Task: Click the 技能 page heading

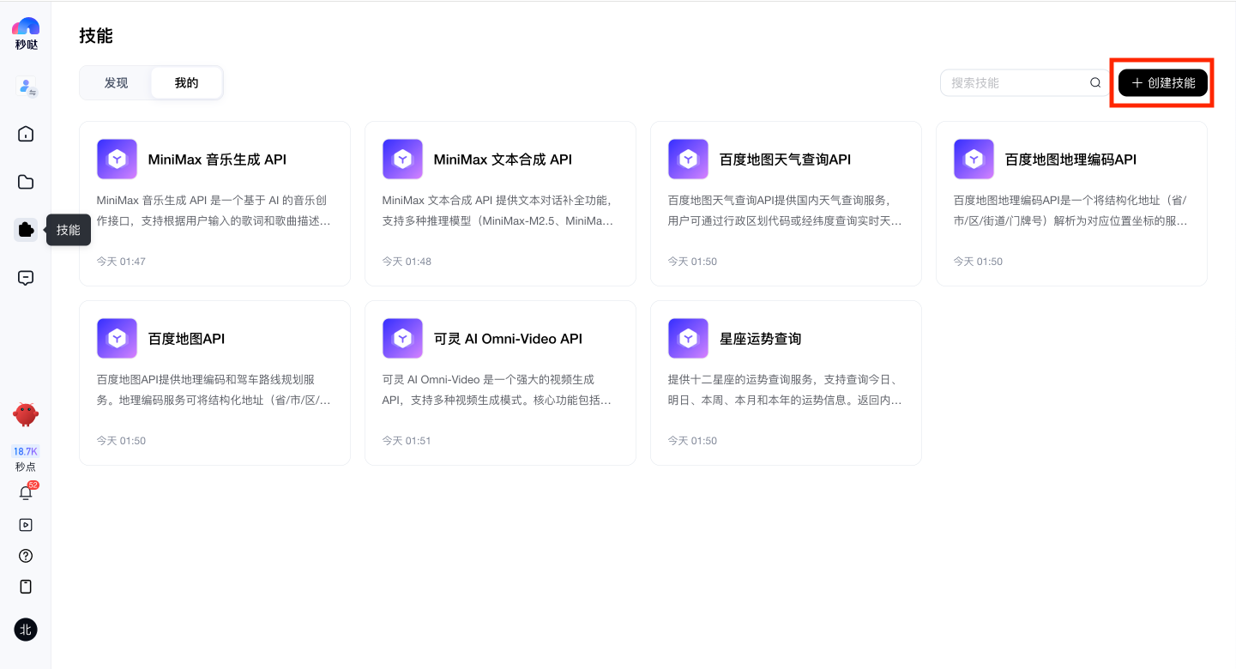Action: (96, 36)
